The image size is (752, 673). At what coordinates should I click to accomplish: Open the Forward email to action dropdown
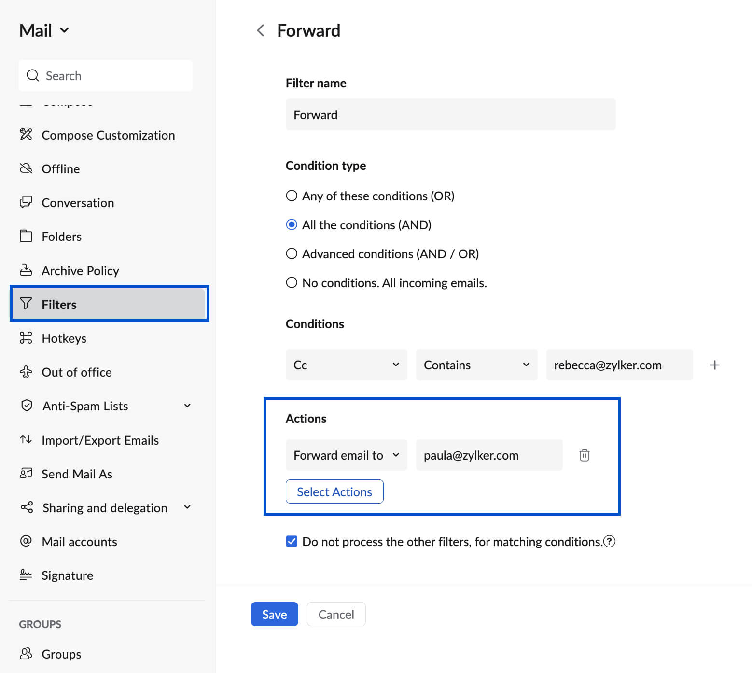(346, 455)
